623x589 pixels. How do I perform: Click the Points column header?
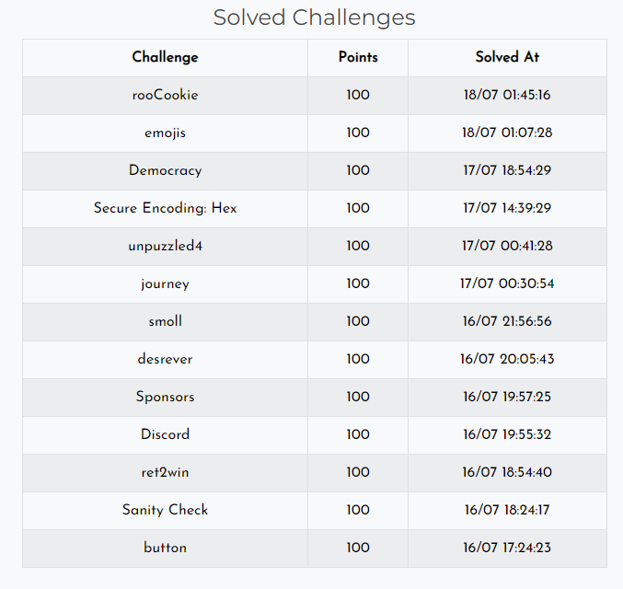[358, 57]
